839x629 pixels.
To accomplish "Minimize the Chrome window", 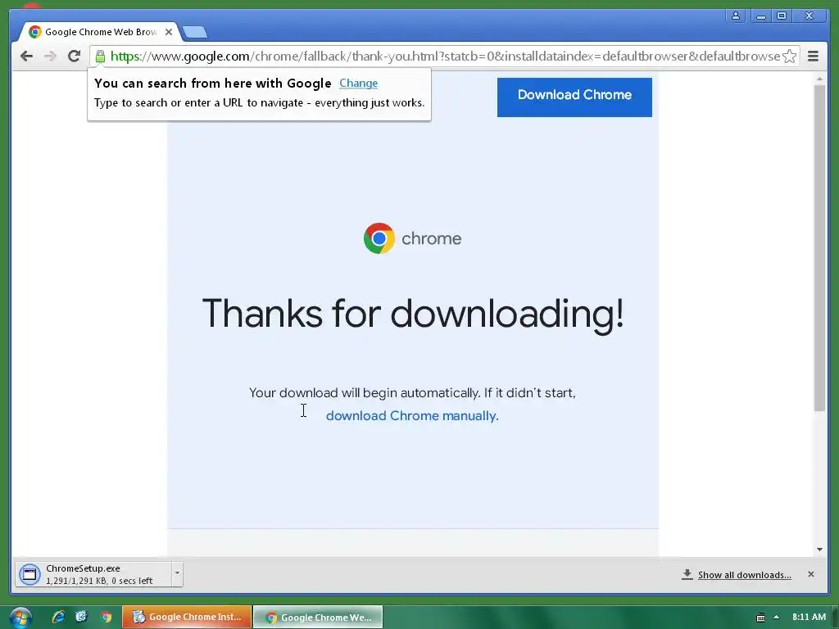I will 760,16.
